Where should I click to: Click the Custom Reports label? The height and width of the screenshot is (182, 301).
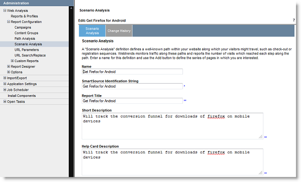(26, 61)
